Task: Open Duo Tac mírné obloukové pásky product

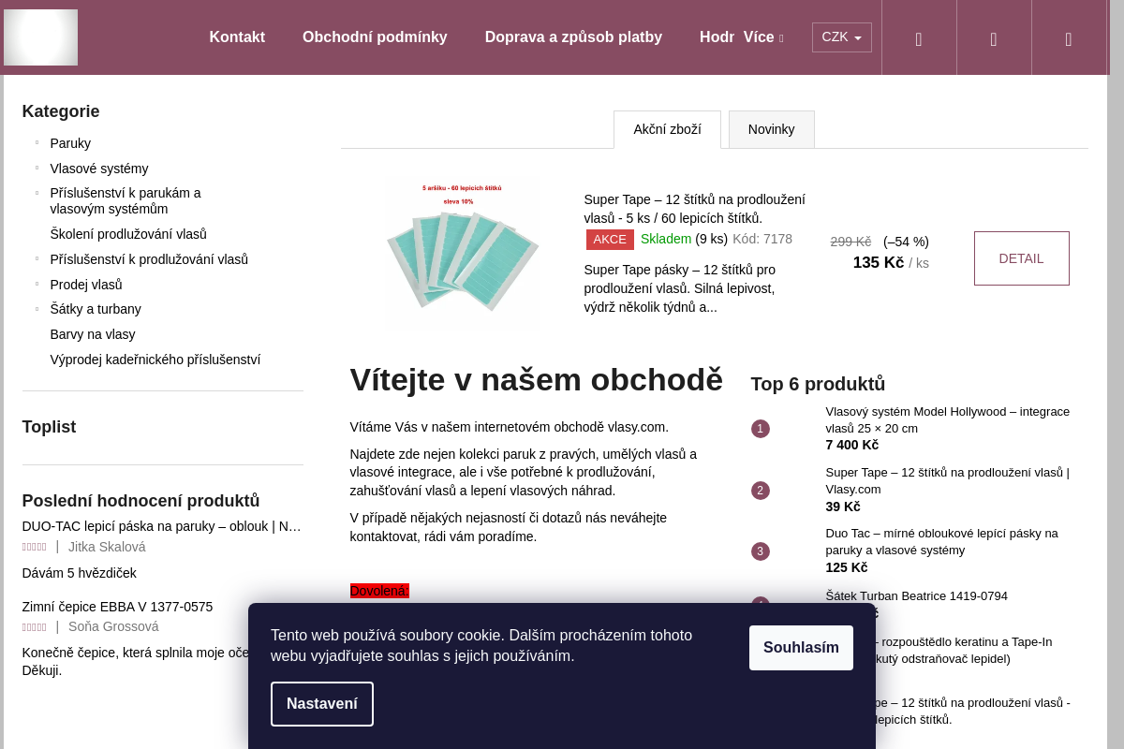Action: 941,542
